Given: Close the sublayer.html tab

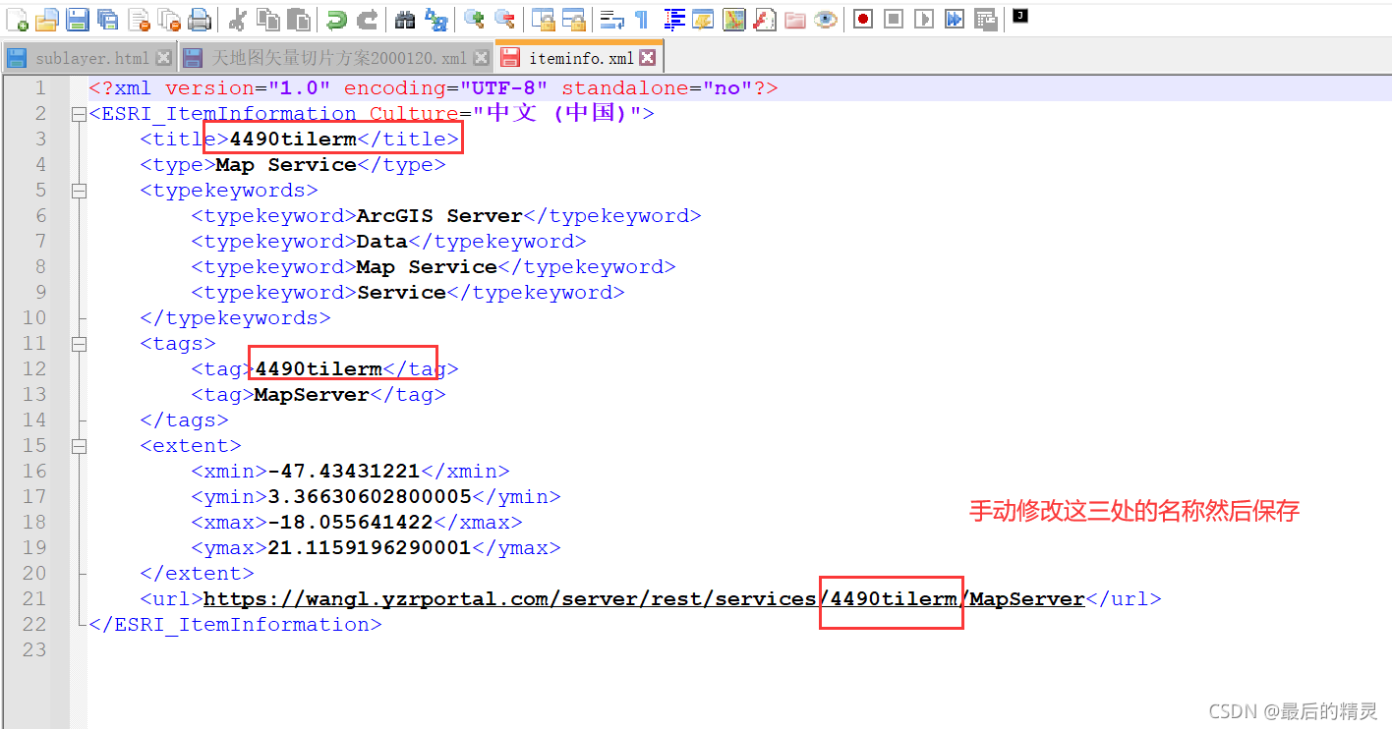Looking at the screenshot, I should [164, 58].
